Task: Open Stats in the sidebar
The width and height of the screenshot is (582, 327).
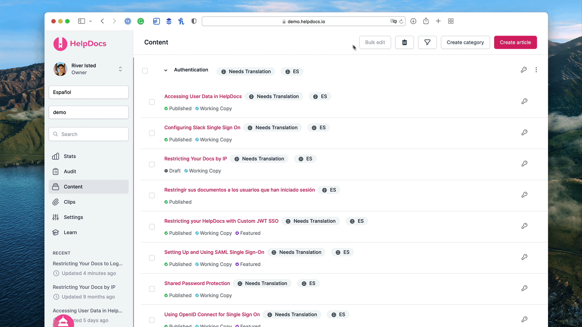Action: (89, 156)
